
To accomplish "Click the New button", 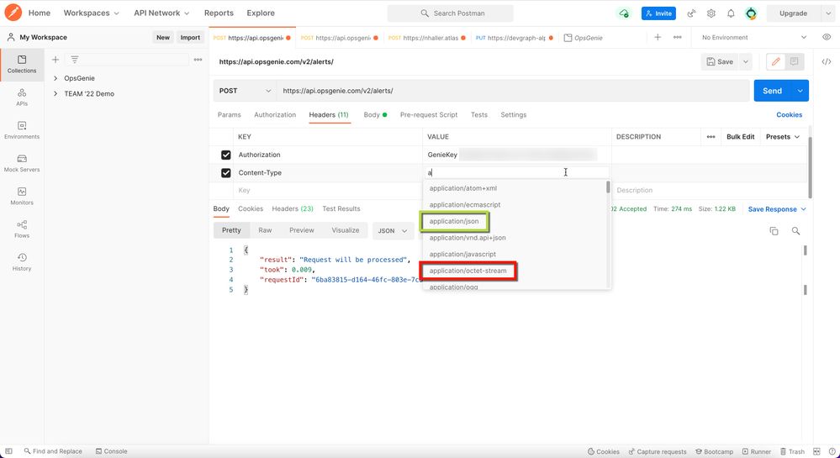I will point(163,38).
